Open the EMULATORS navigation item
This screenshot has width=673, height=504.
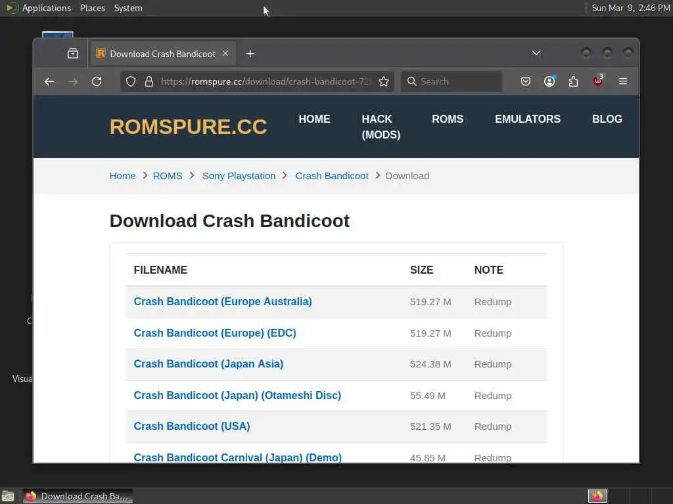[528, 119]
